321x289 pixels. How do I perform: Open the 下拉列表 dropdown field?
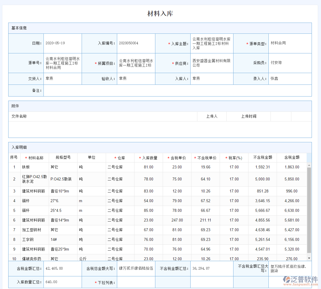coord(136,283)
